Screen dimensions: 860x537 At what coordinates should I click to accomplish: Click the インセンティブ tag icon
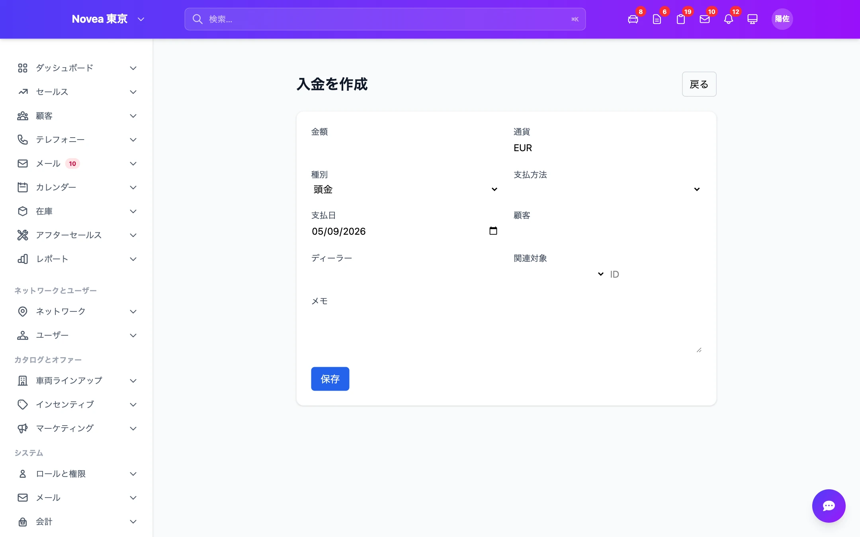23,405
